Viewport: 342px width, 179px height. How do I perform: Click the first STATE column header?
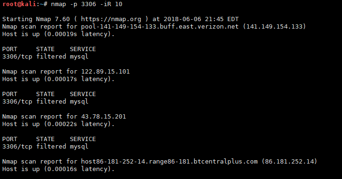pos(45,49)
